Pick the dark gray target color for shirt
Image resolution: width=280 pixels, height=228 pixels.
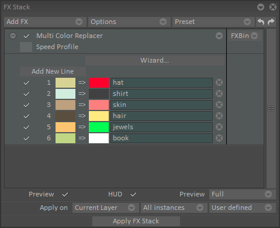99,94
